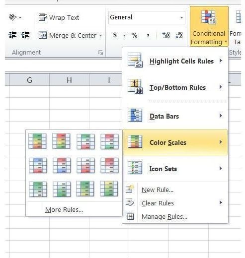Viewport: 245px width, 258px height.
Task: Open the Data Bars submenu
Action: coord(175,116)
